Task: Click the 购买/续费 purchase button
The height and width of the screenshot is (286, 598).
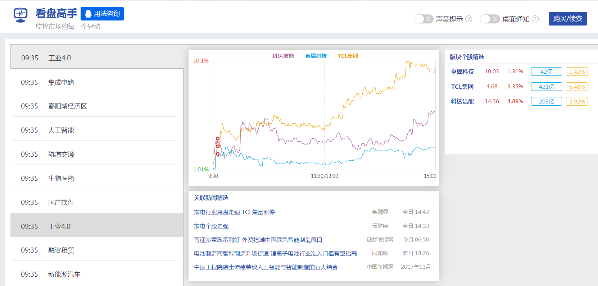Action: click(x=567, y=19)
